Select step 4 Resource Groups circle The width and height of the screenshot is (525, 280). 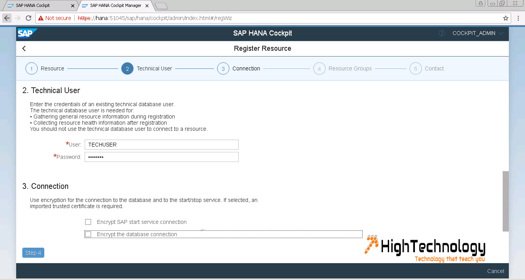click(319, 69)
